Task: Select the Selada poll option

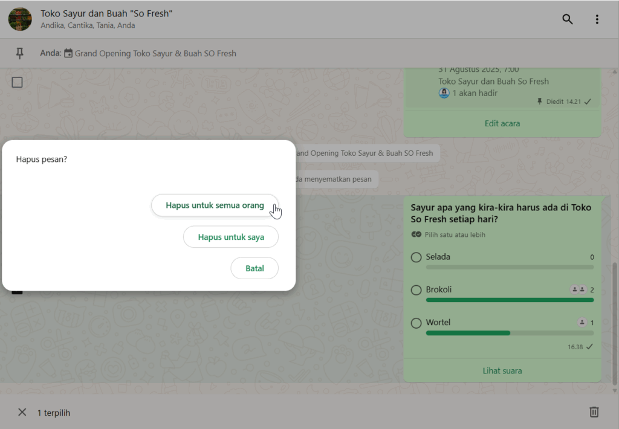Action: point(416,257)
